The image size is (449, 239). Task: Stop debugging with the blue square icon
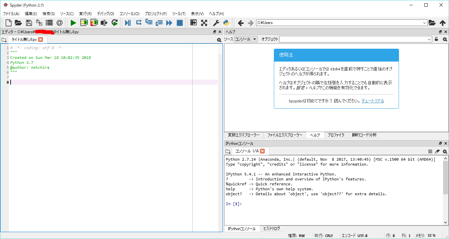[x=180, y=23]
